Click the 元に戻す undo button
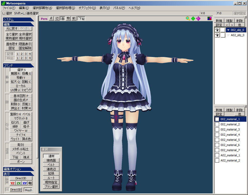Screen dimensions: 248x195 pos(12,29)
